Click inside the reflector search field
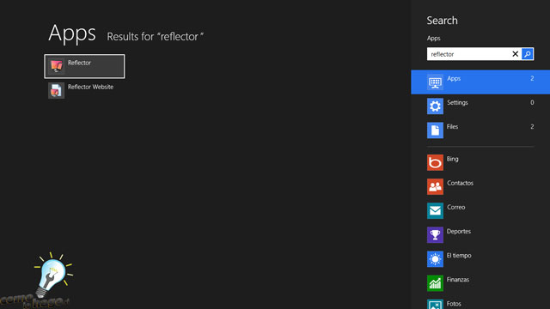 [468, 54]
